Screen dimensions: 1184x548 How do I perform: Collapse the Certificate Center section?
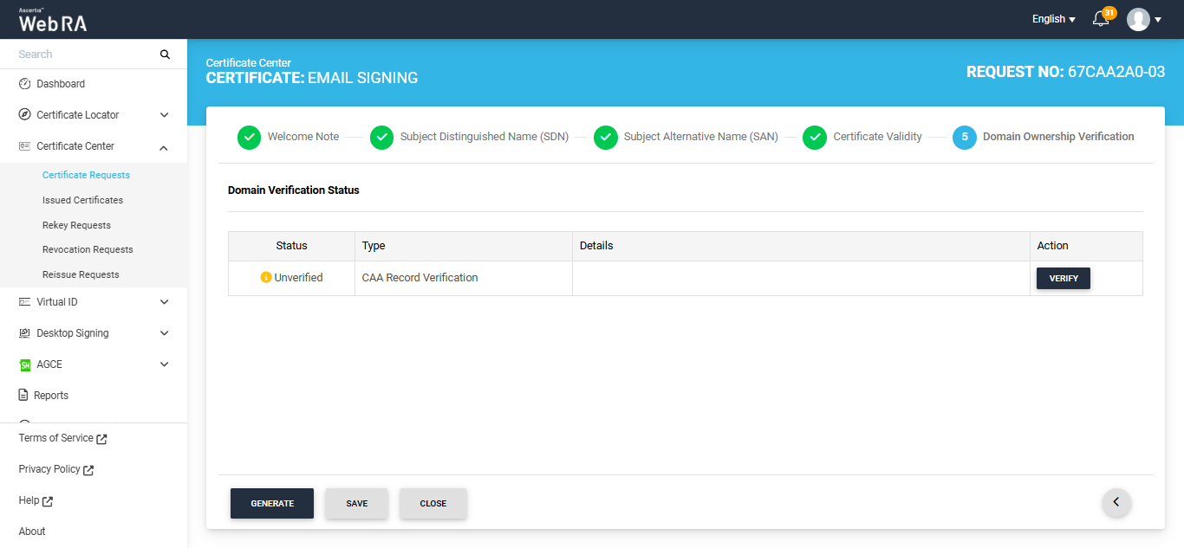tap(164, 146)
